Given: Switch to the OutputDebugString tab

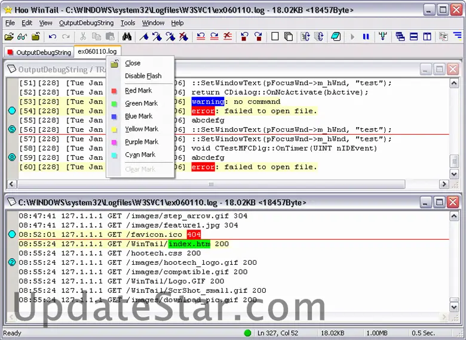Looking at the screenshot, I should [x=39, y=52].
